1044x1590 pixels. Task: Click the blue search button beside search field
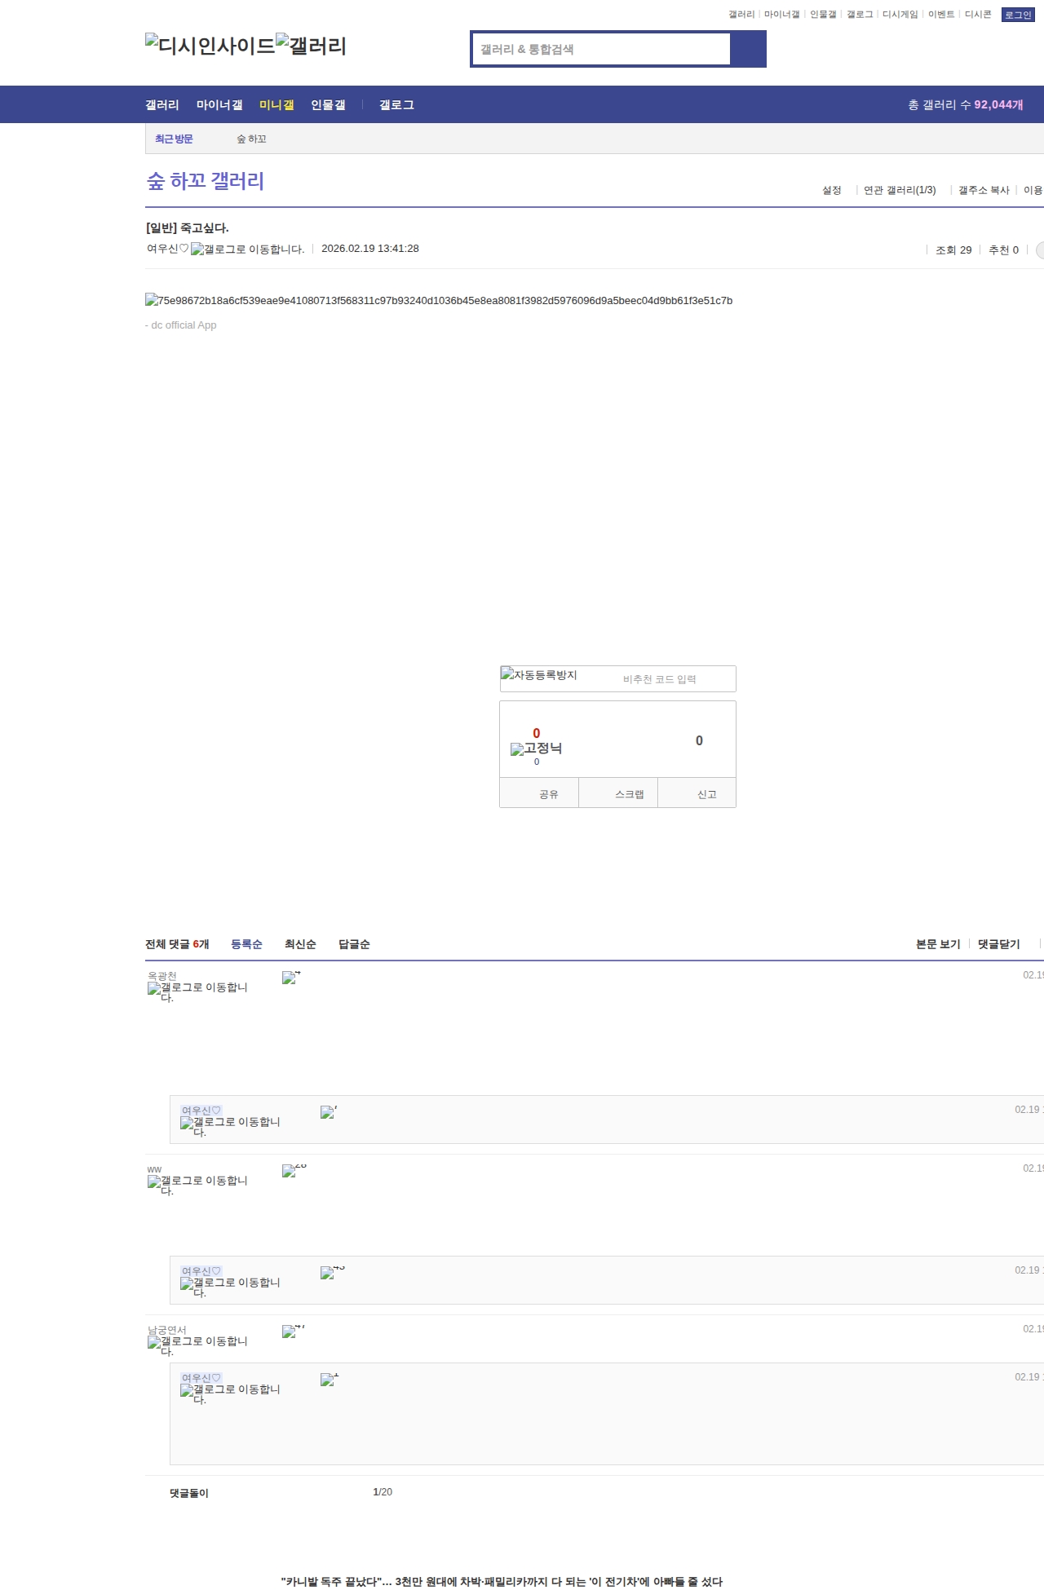748,49
